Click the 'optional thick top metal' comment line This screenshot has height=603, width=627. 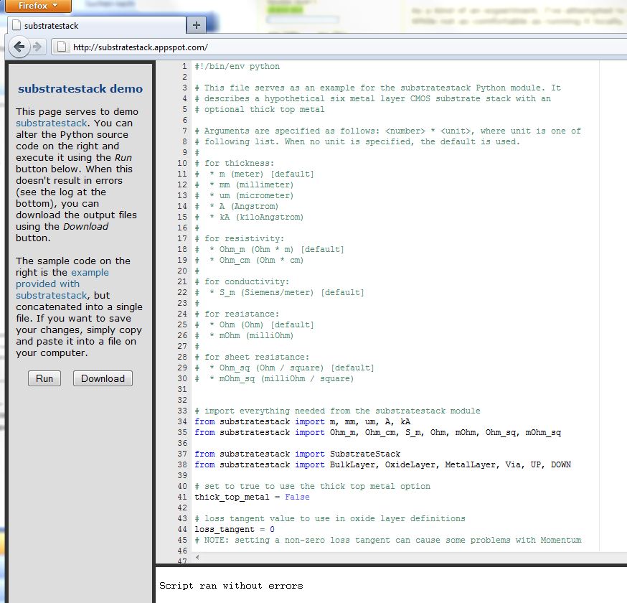click(x=260, y=110)
